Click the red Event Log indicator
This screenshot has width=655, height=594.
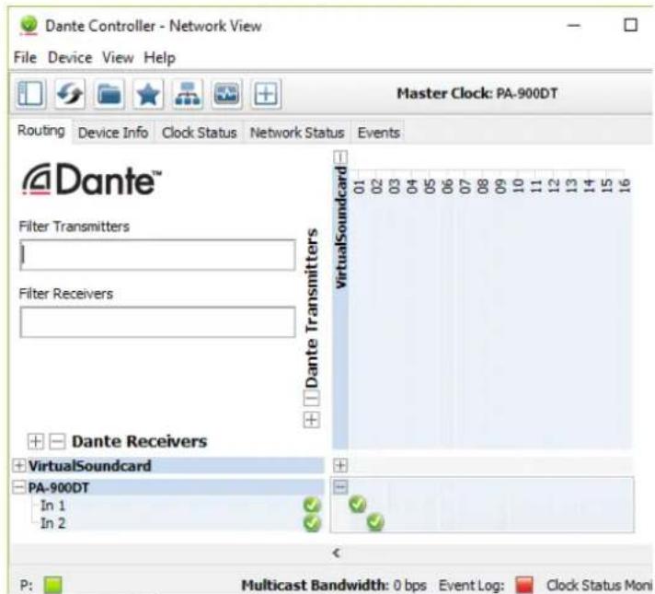pos(524,585)
